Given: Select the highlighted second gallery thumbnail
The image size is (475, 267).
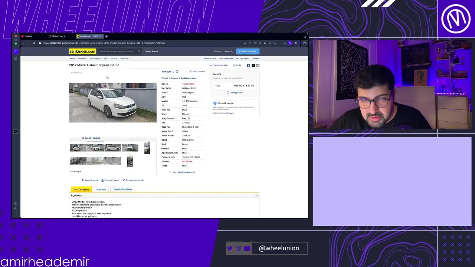Looking at the screenshot, I should coord(95,148).
